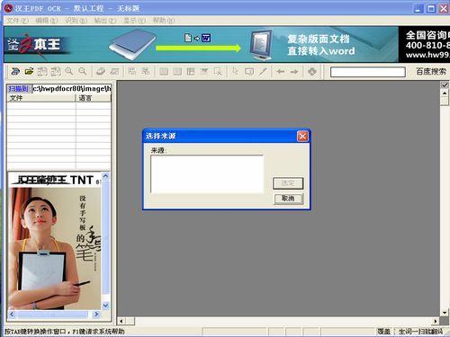Screen dimensions: 450x337
Task: Click the preview panel scroll down chevron
Action: coord(105,306)
